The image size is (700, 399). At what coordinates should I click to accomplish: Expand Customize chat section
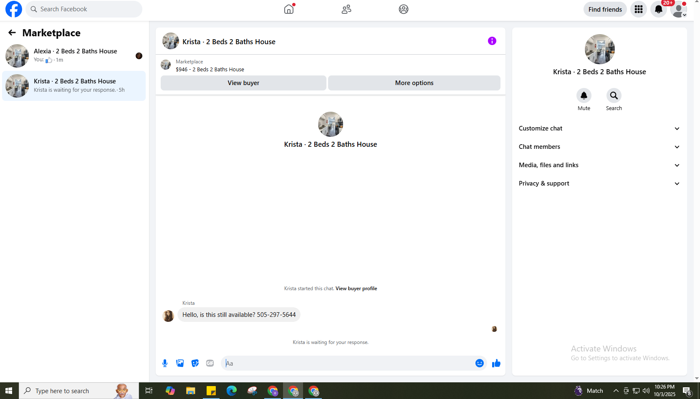[x=599, y=128]
